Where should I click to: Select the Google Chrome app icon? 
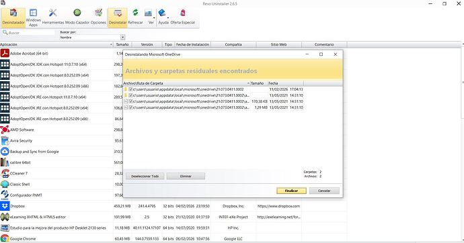click(5, 238)
